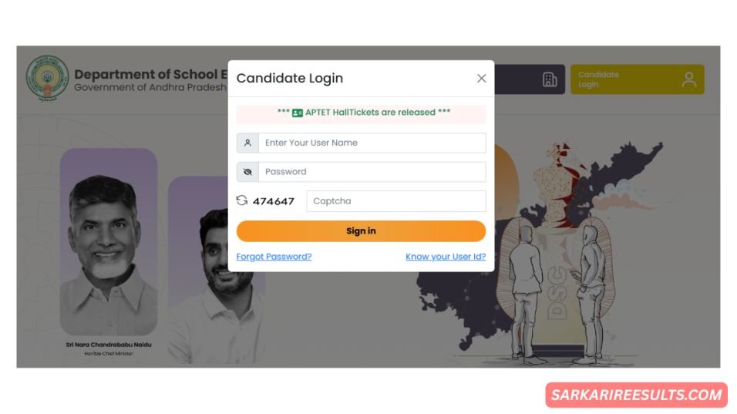Focus the Enter Your User Name field
The width and height of the screenshot is (737, 414).
click(372, 143)
